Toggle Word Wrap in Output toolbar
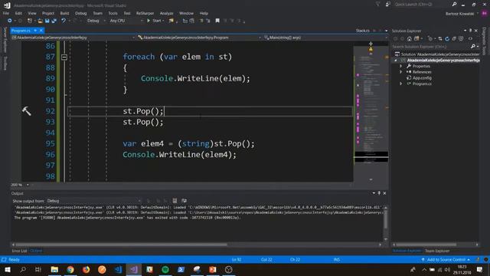Screen dimensions: 490x276 (x=184, y=201)
